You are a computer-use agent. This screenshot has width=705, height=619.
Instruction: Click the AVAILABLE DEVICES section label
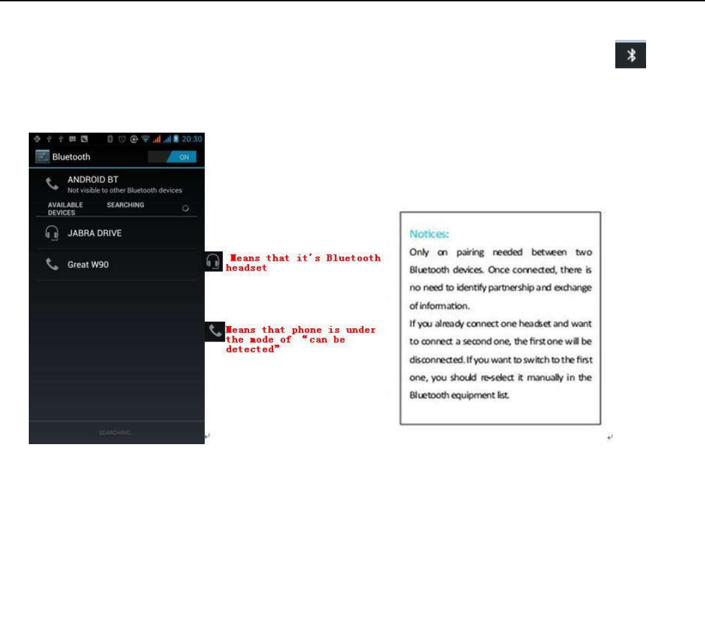tap(65, 208)
